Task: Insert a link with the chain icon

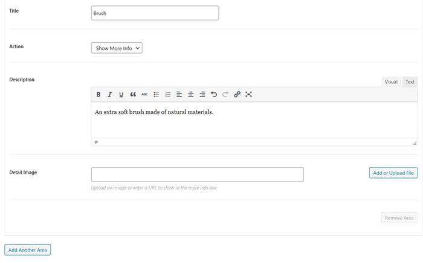Action: [237, 95]
